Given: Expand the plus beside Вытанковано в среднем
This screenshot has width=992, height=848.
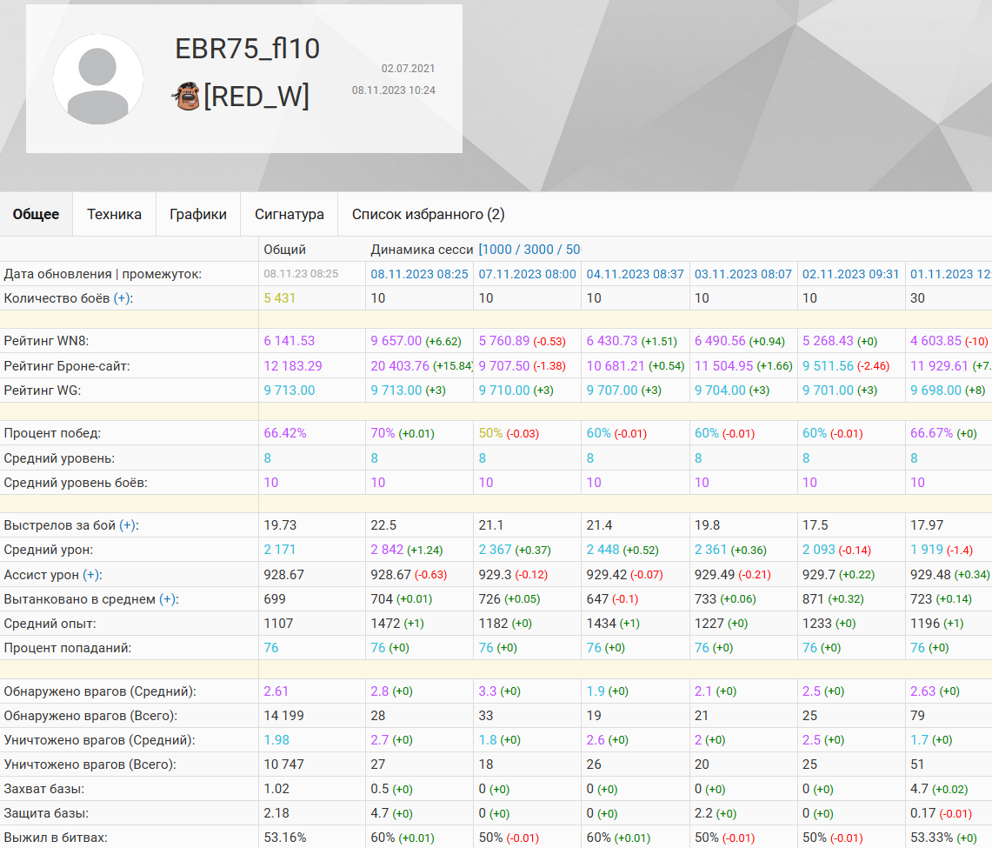Looking at the screenshot, I should click(x=168, y=599).
